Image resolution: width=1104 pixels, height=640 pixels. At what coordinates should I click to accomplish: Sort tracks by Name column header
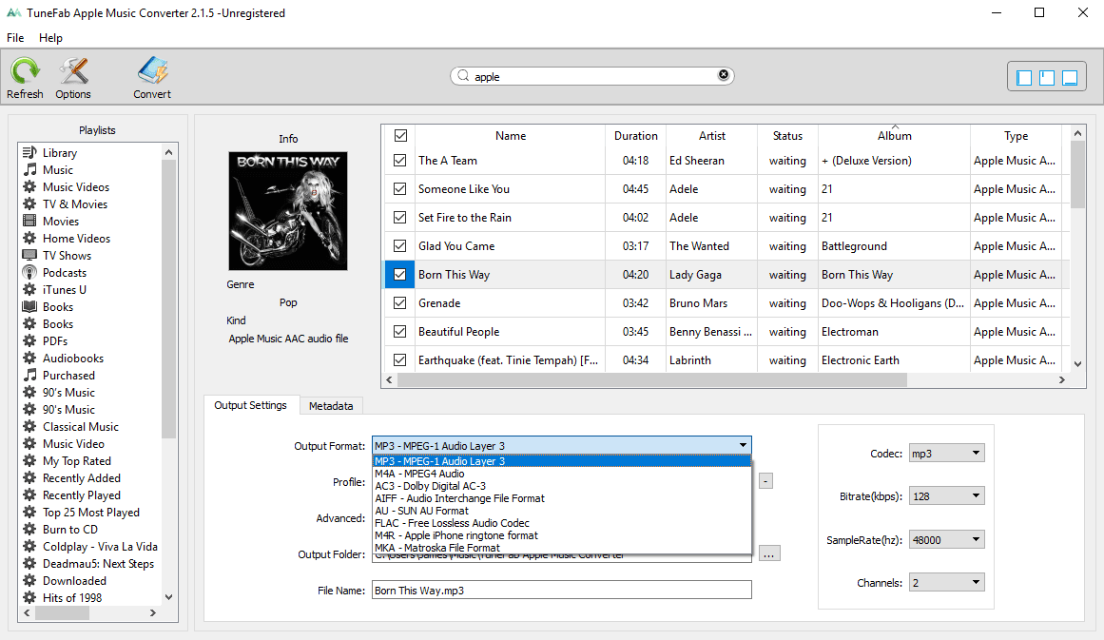[511, 136]
